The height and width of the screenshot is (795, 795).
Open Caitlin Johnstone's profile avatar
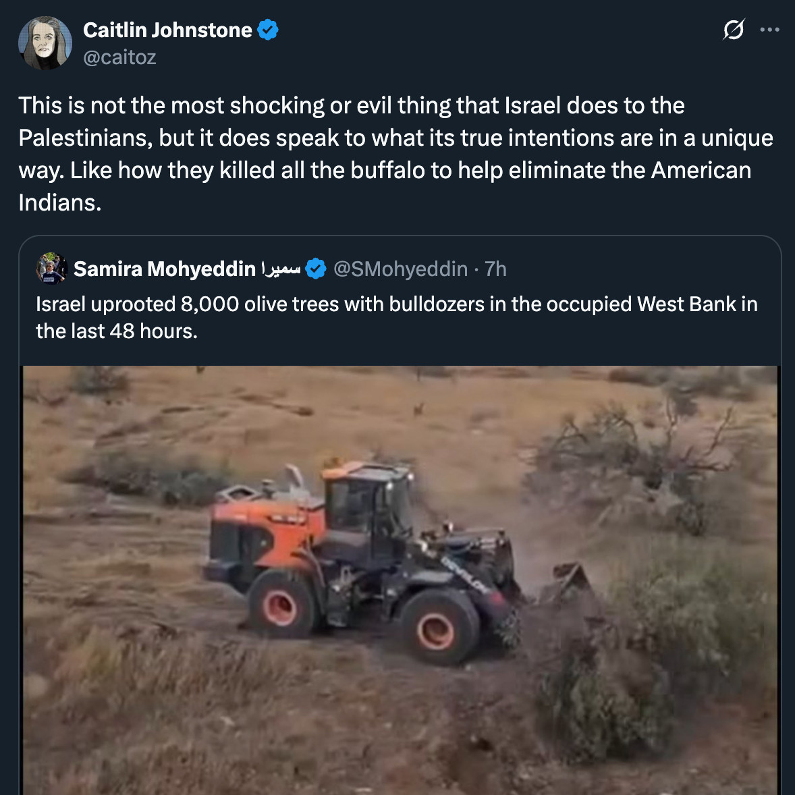tap(45, 43)
